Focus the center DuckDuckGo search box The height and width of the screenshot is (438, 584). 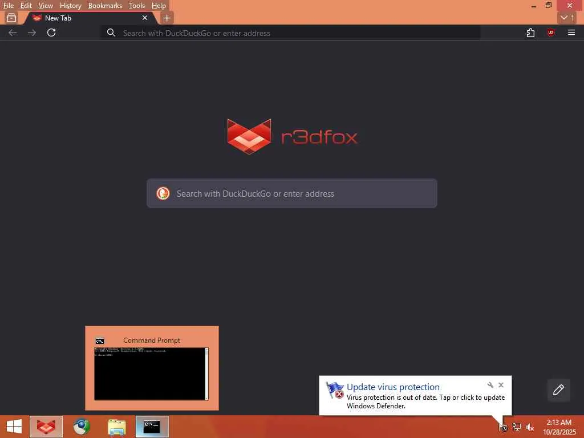coord(292,193)
